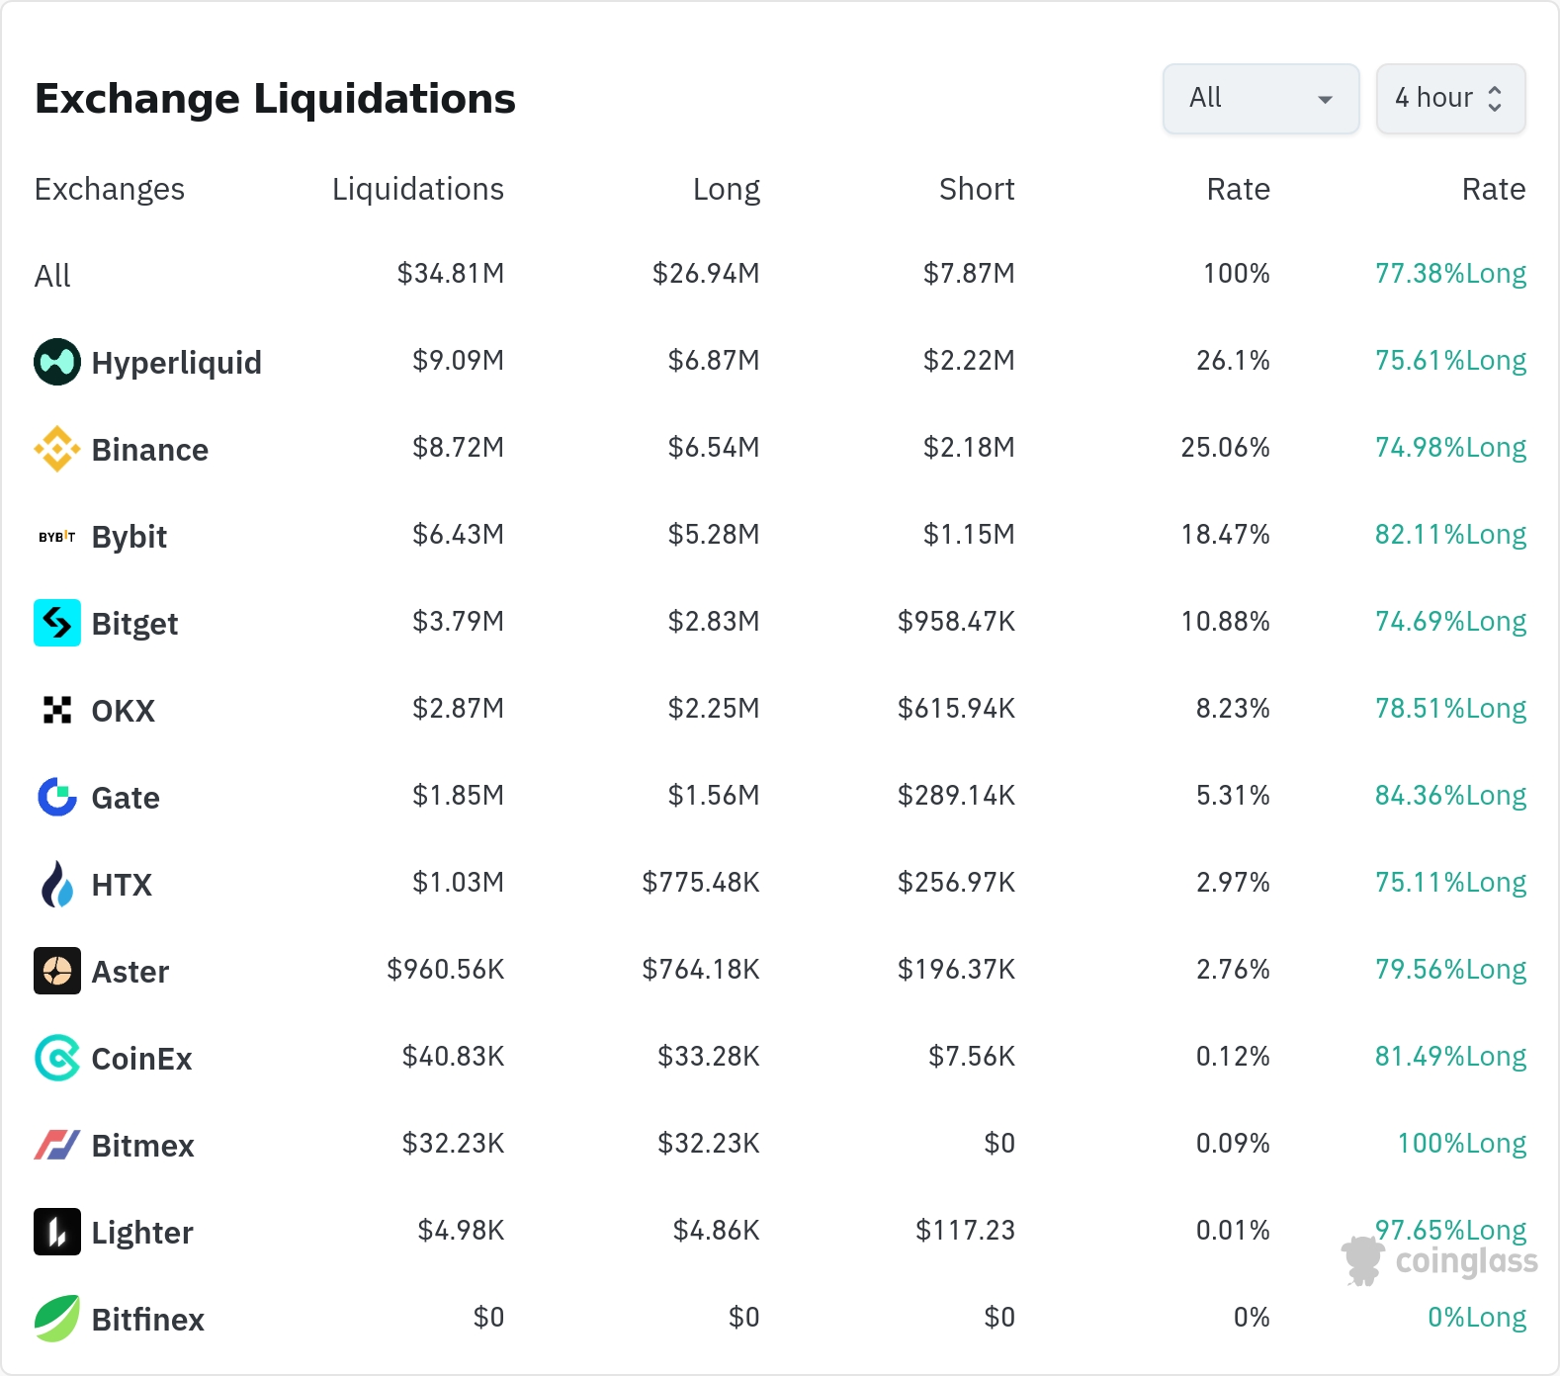
Task: Click the Bitmex logo icon
Action: pos(57,1145)
